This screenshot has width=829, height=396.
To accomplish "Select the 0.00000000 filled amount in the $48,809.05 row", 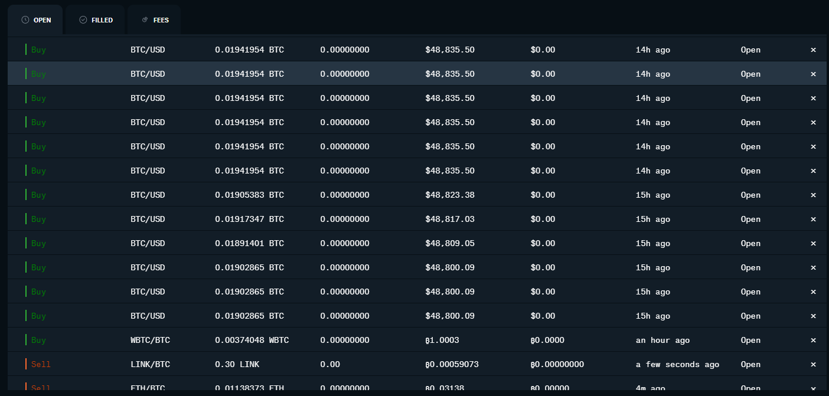I will (345, 243).
